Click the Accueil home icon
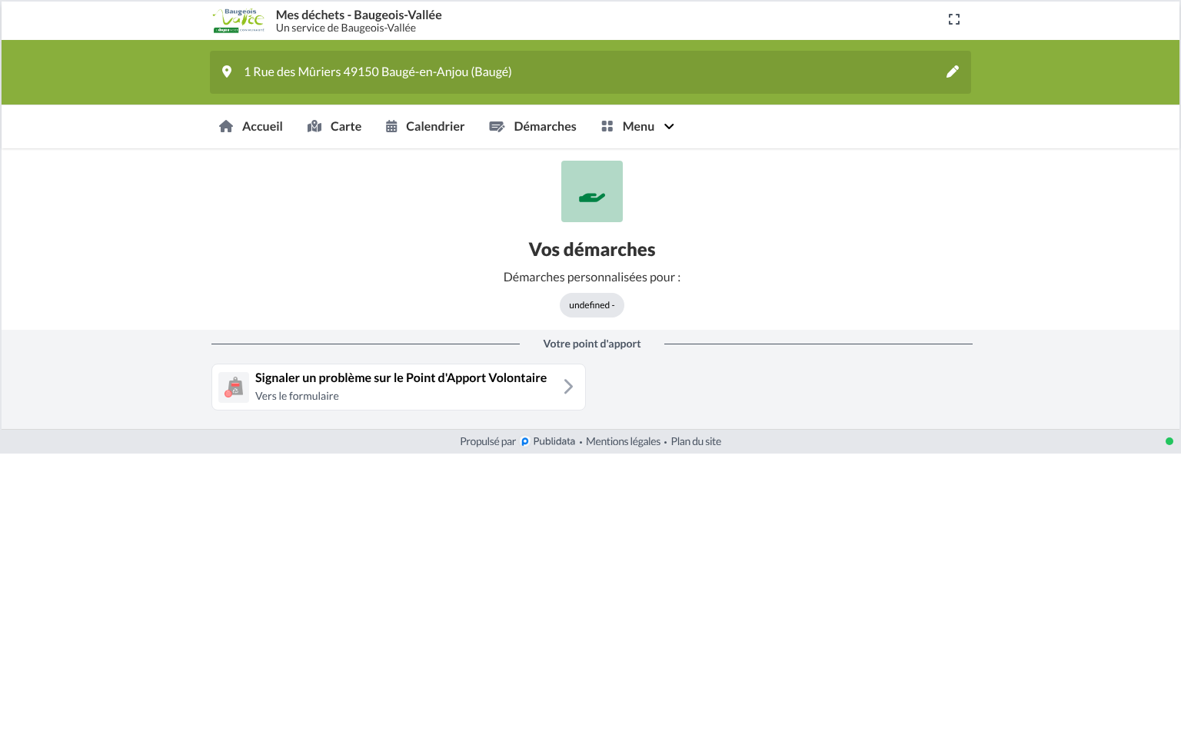The height and width of the screenshot is (738, 1181). (x=226, y=126)
